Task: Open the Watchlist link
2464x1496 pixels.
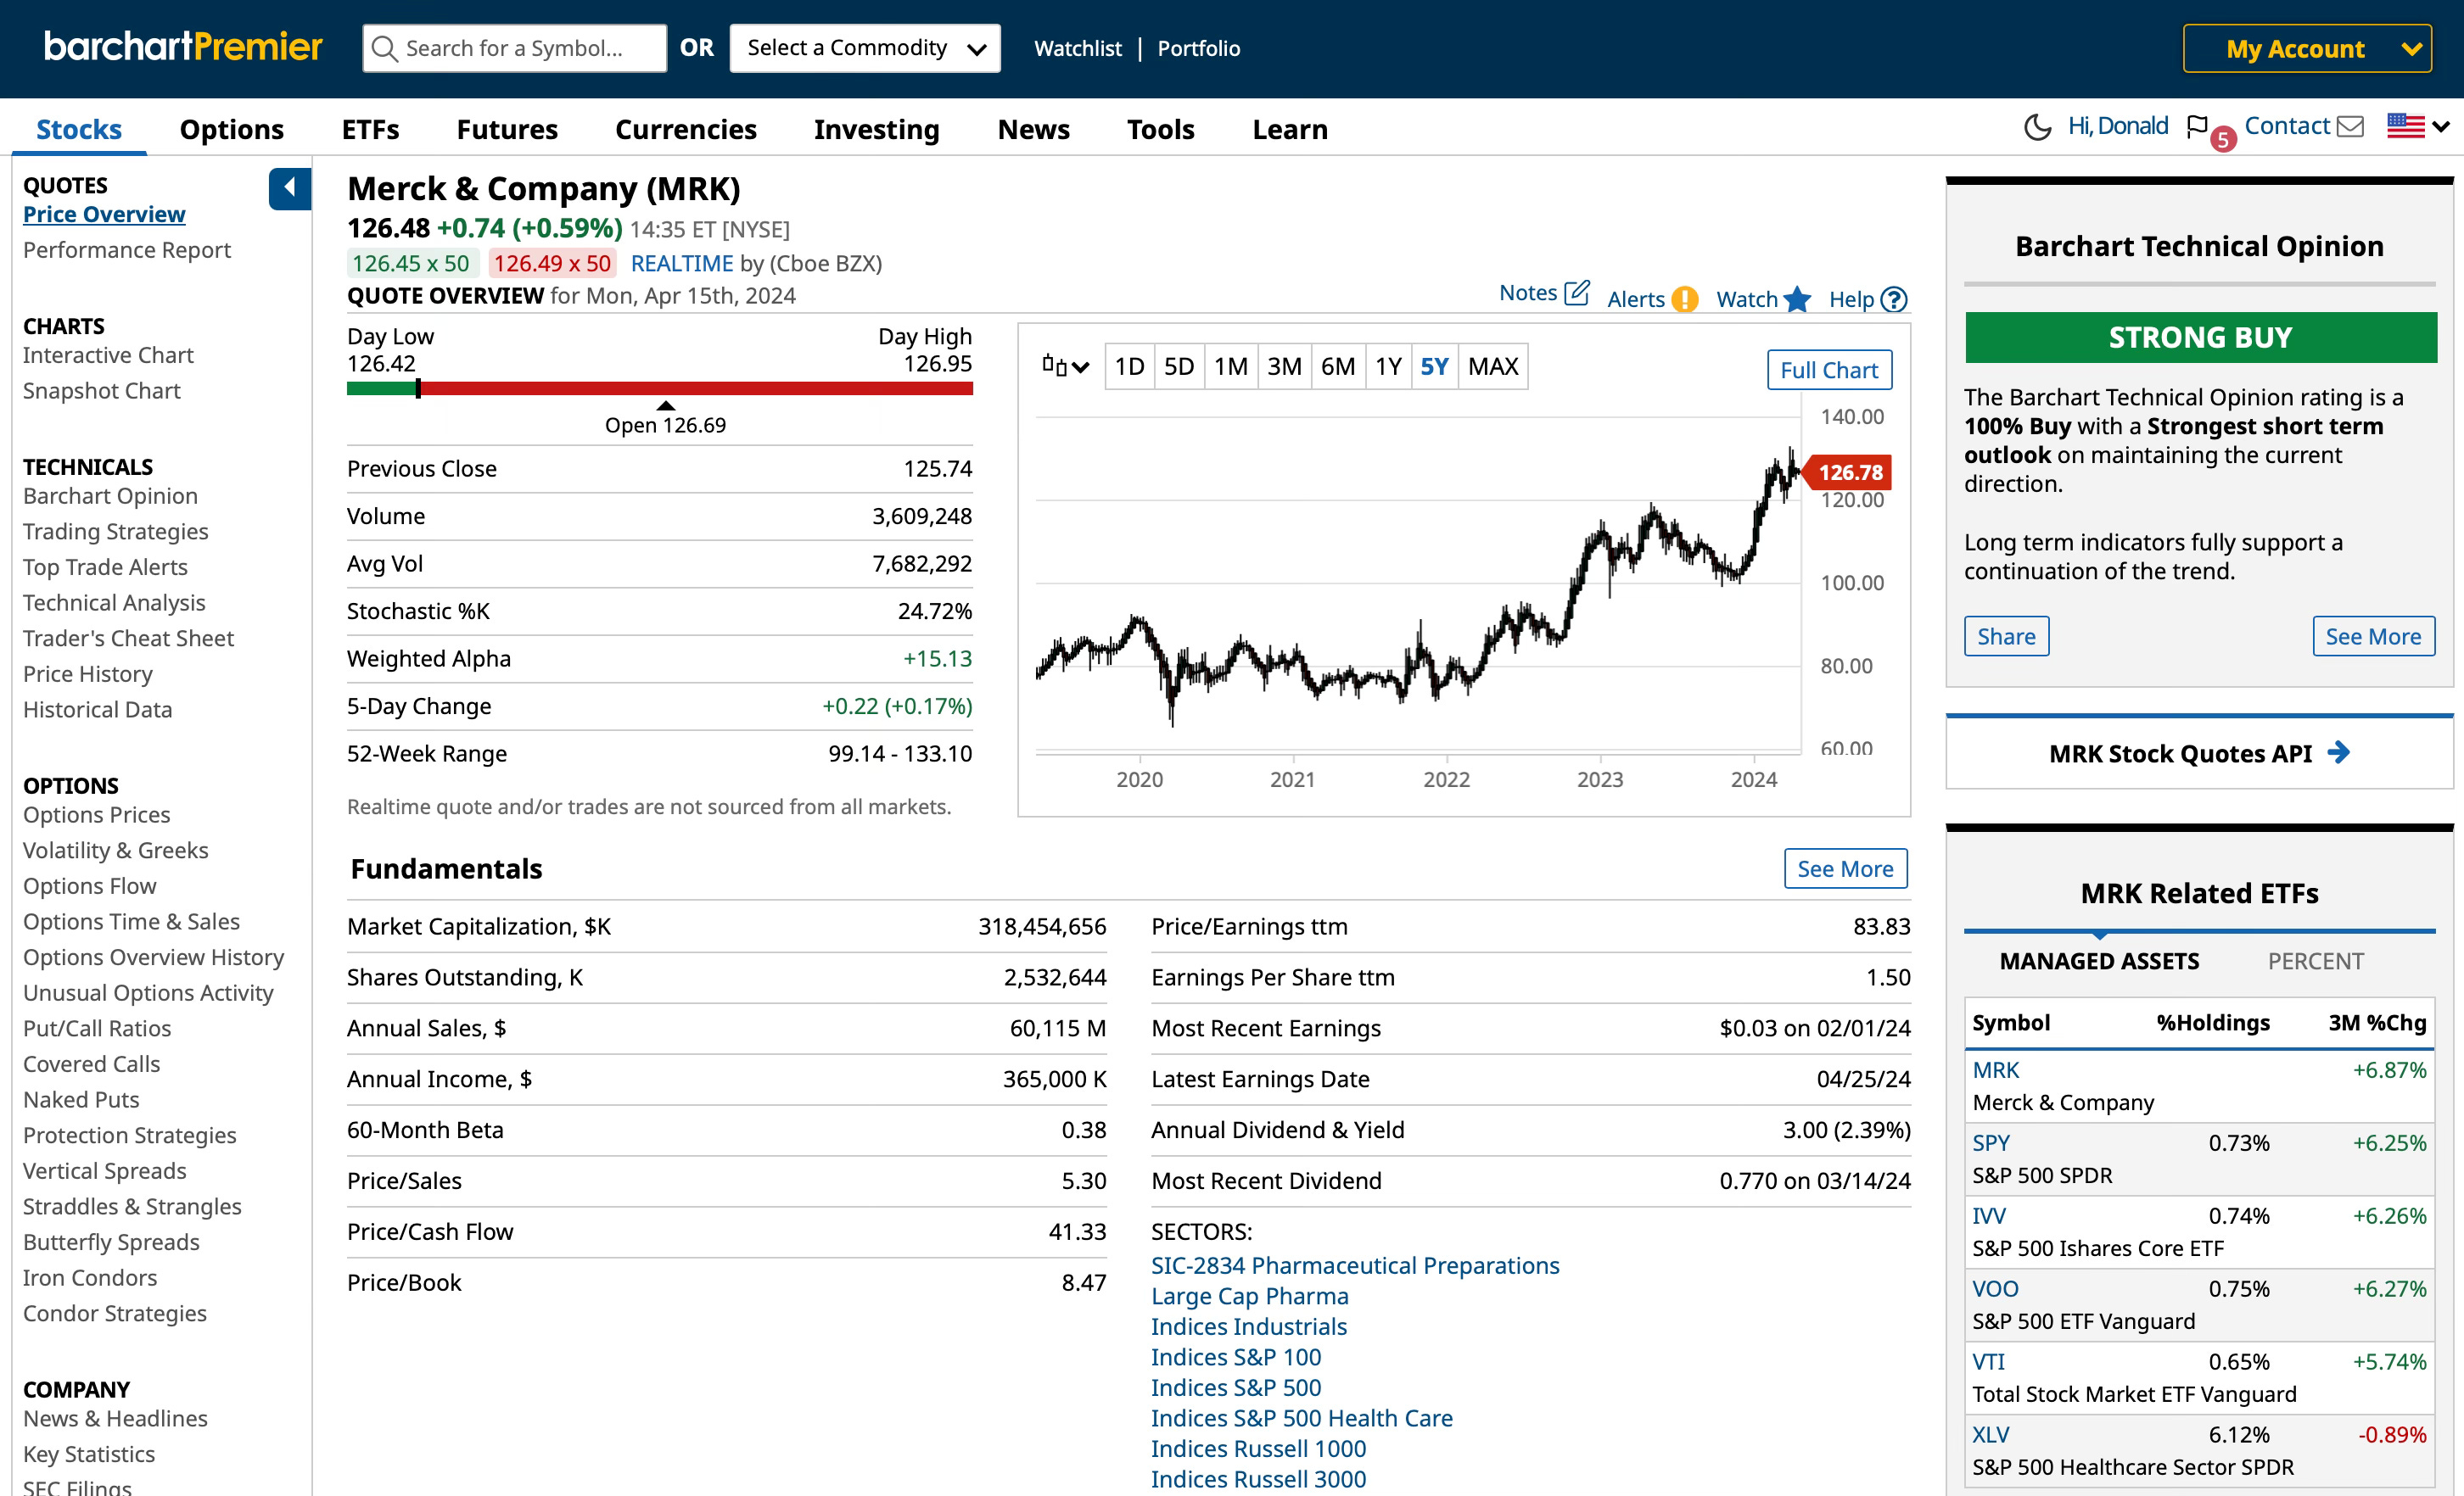Action: [1078, 48]
